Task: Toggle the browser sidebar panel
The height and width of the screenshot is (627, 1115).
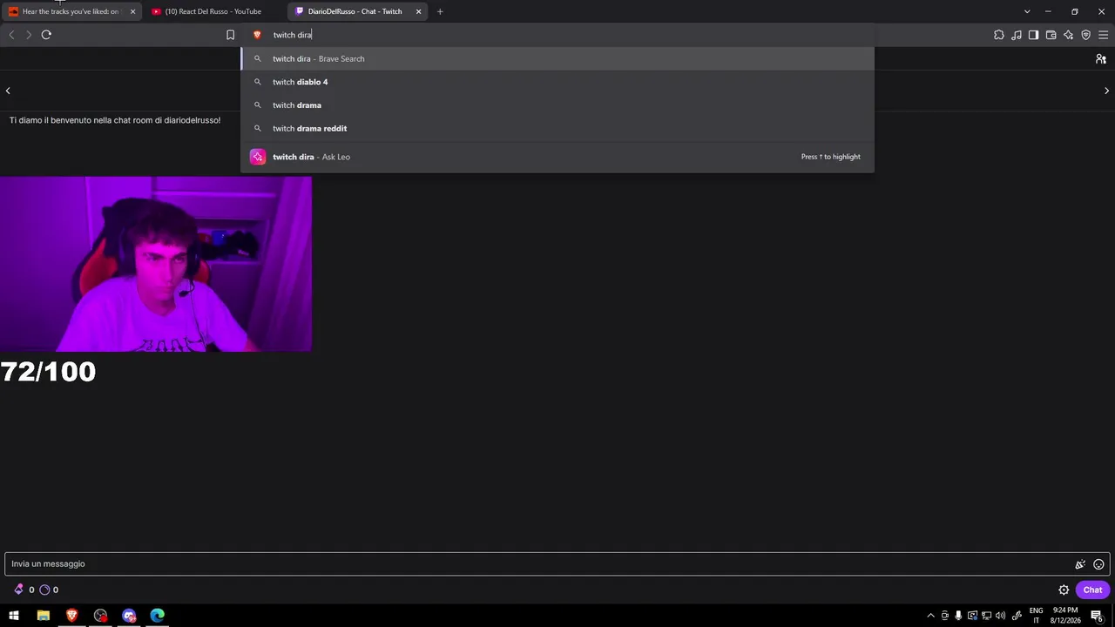Action: coord(1033,35)
